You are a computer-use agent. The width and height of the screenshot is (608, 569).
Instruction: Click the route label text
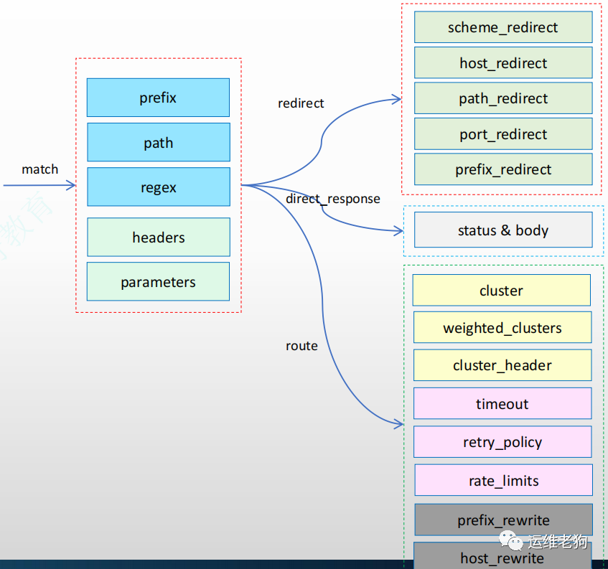click(301, 346)
